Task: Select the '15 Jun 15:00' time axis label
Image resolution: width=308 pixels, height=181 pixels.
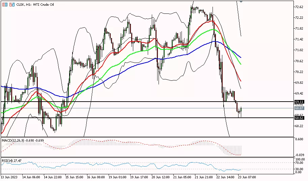Action: coord(74,177)
